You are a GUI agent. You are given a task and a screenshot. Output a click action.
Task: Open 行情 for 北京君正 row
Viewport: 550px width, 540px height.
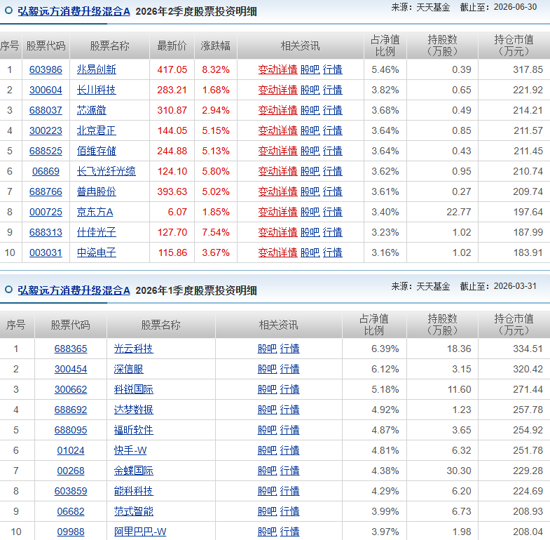coord(332,130)
